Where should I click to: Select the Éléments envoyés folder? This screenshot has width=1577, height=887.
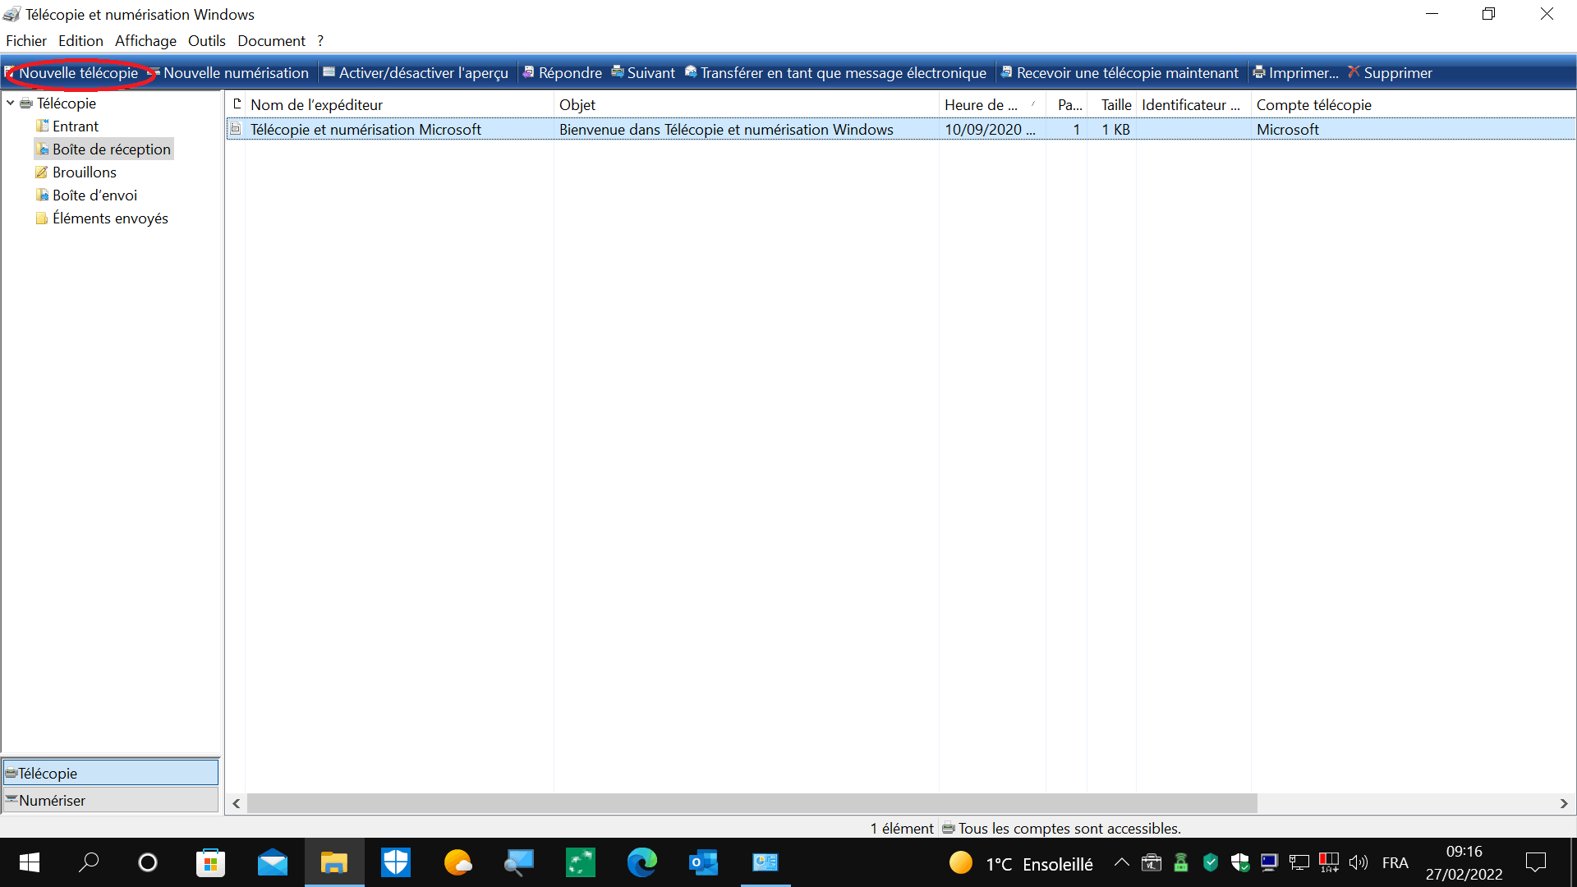(109, 218)
